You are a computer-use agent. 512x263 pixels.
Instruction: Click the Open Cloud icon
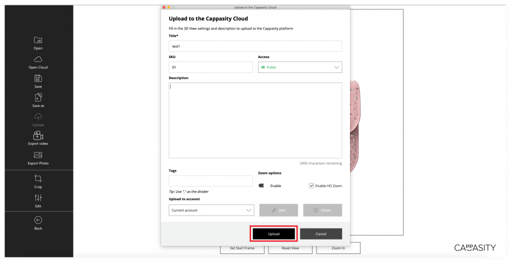38,59
